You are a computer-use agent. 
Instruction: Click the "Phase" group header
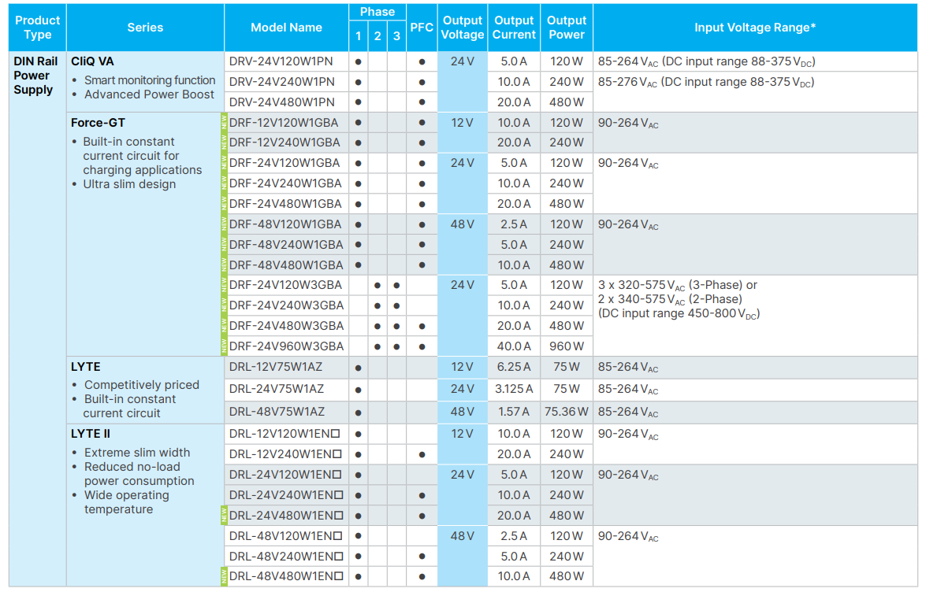(x=377, y=12)
